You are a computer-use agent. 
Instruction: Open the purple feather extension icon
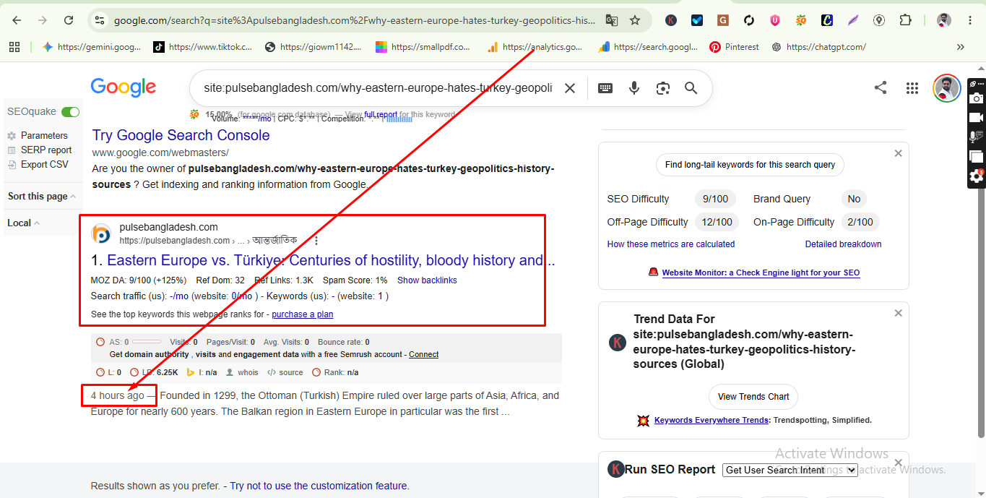[853, 20]
